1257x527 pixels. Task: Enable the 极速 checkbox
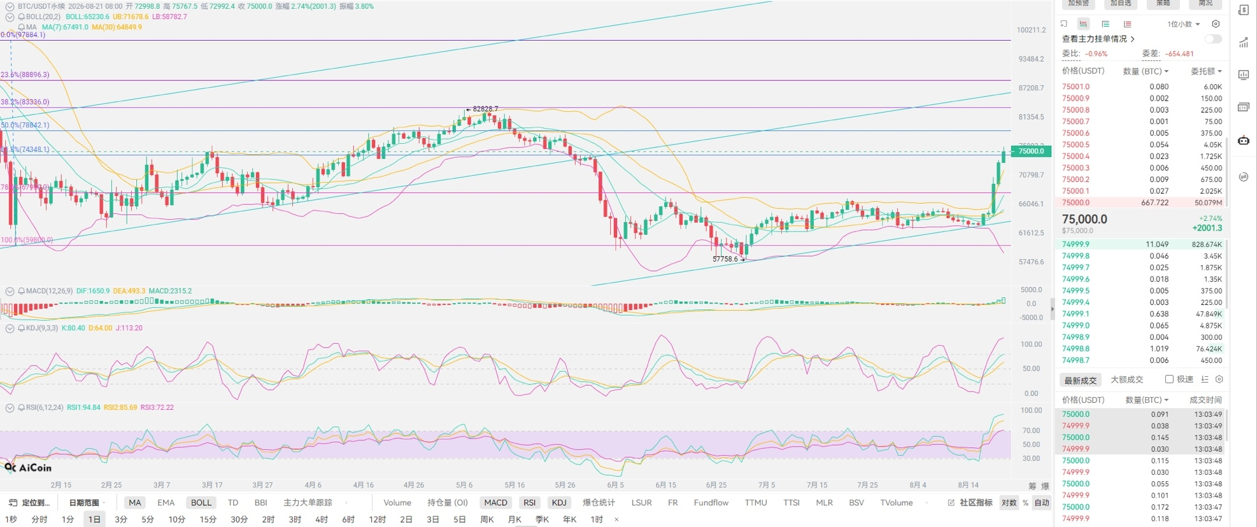tap(1169, 379)
